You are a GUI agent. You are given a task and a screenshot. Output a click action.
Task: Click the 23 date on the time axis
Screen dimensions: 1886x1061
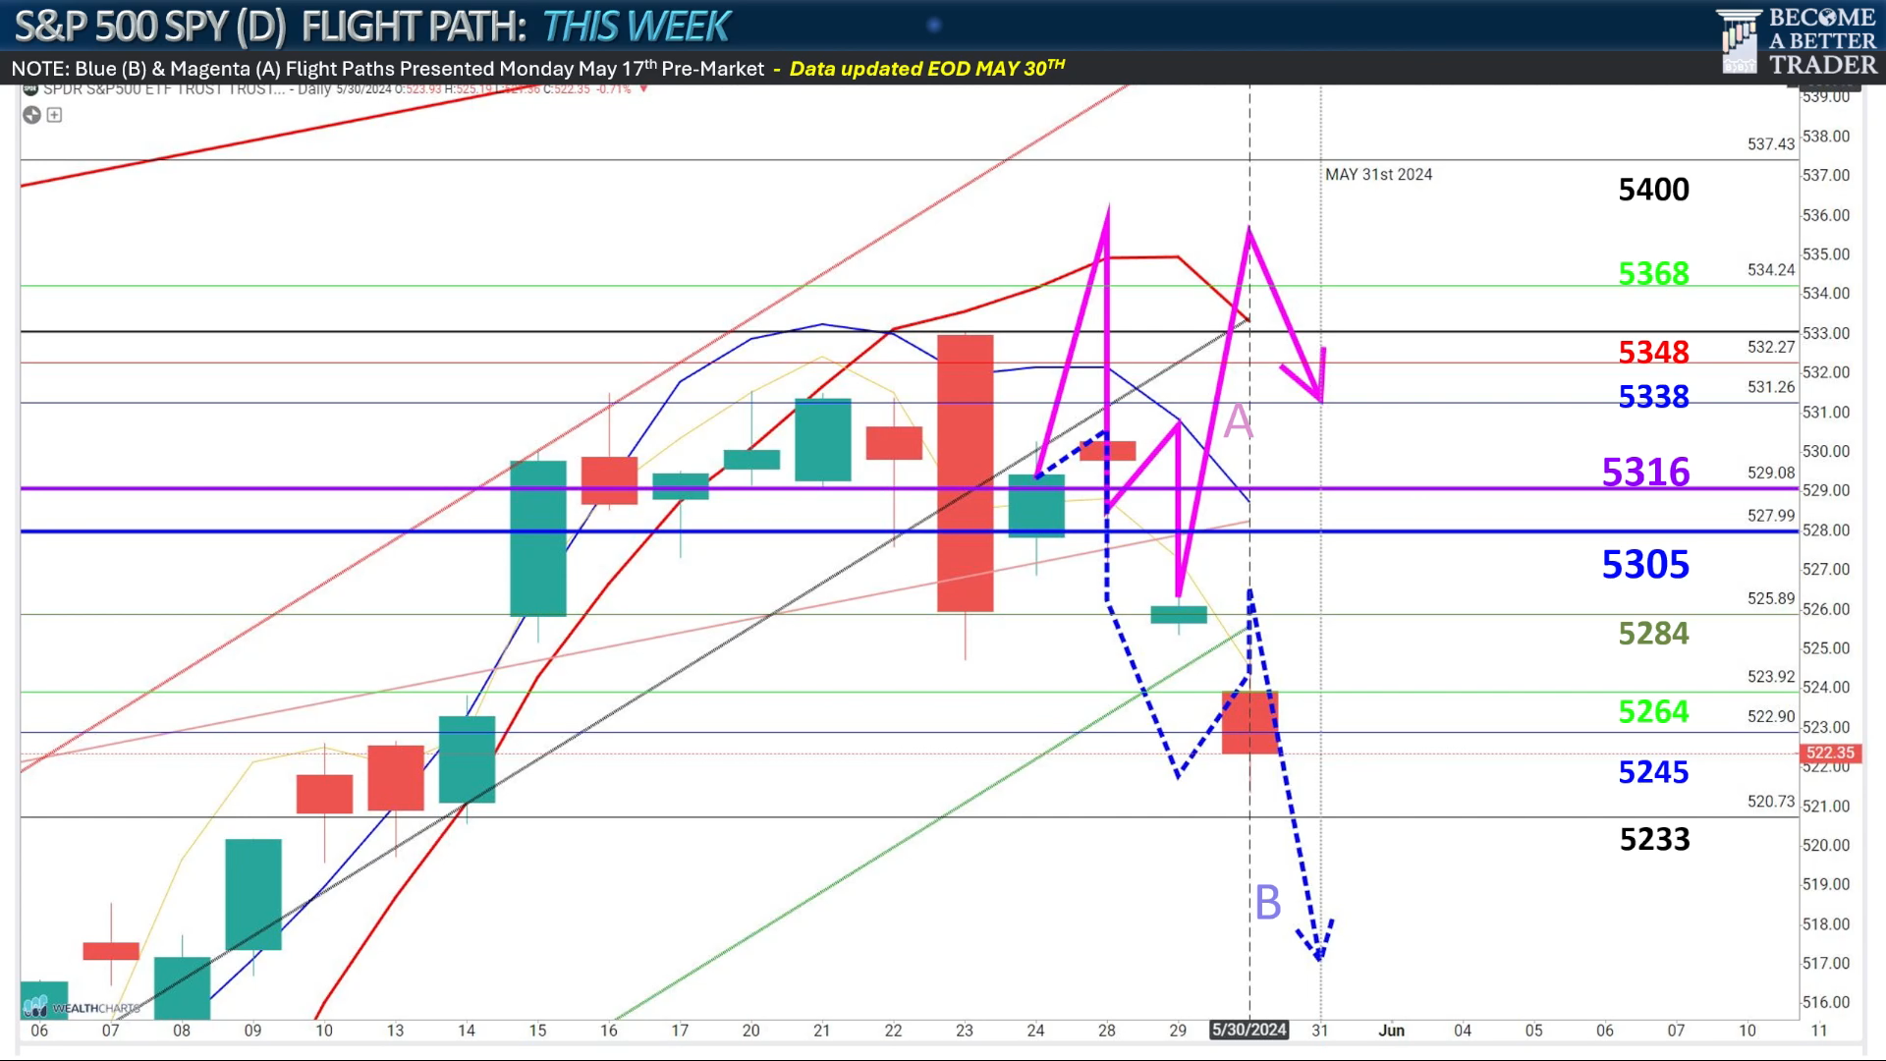click(x=965, y=1031)
